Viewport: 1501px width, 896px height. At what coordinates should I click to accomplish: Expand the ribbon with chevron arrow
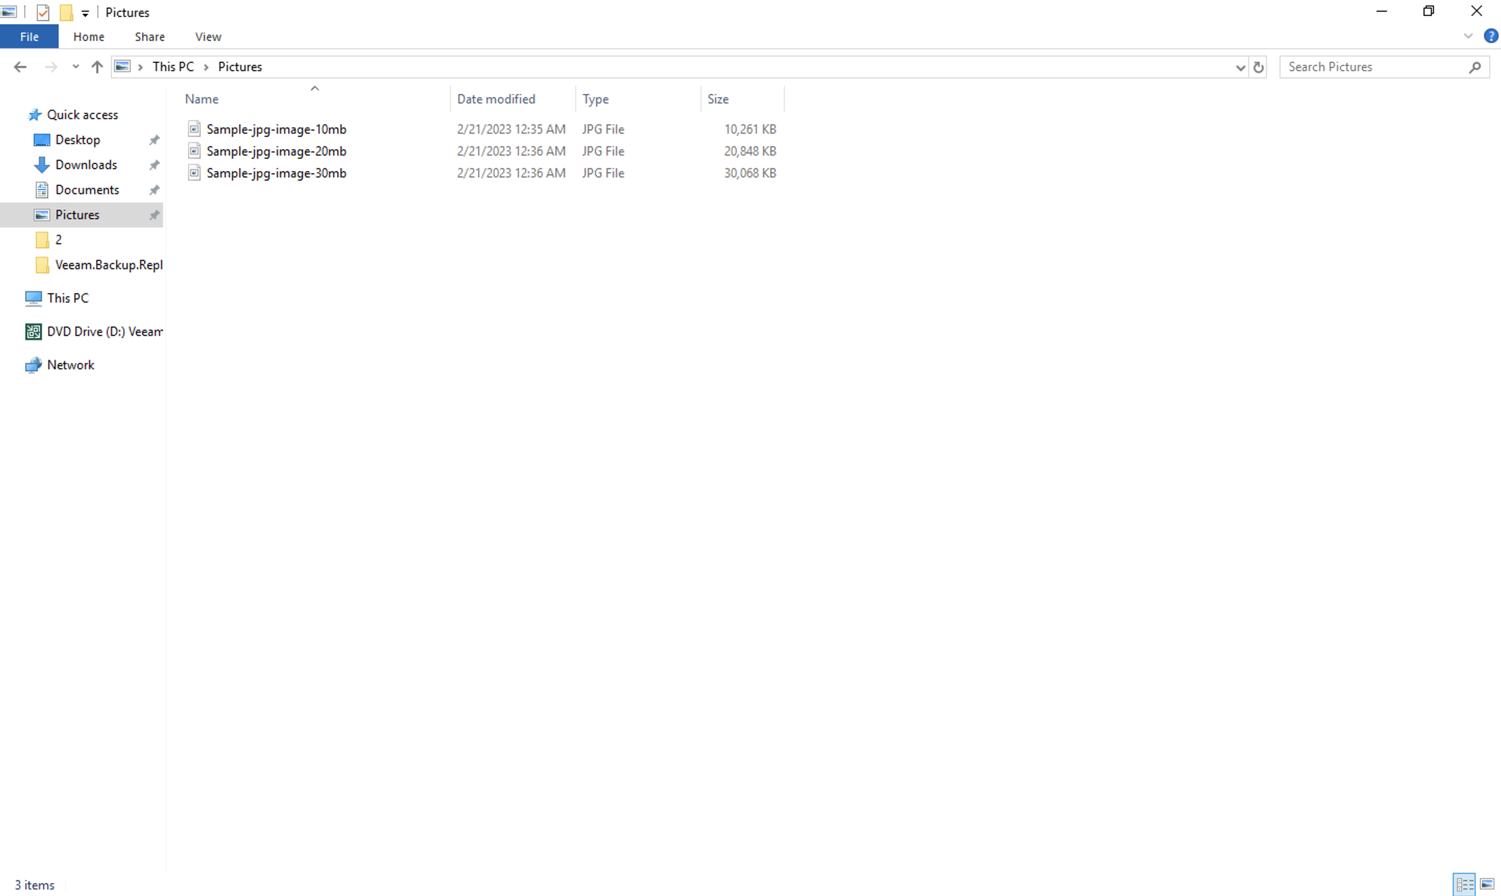pyautogui.click(x=1469, y=36)
